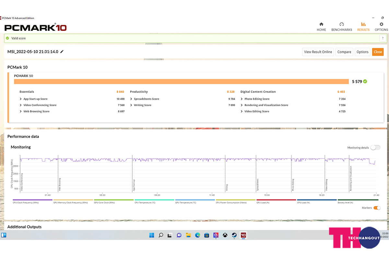Screen dimensions: 389x259
Task: Toggle Battery level legend swatch
Action: click(358, 200)
